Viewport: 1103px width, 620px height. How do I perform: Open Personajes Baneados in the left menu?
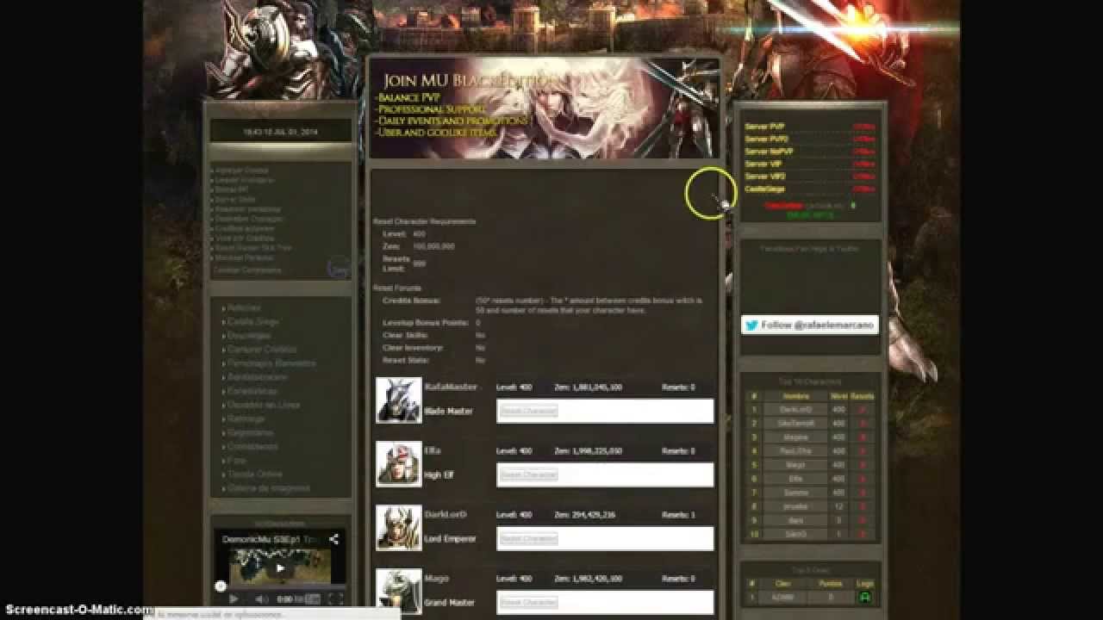coord(271,363)
